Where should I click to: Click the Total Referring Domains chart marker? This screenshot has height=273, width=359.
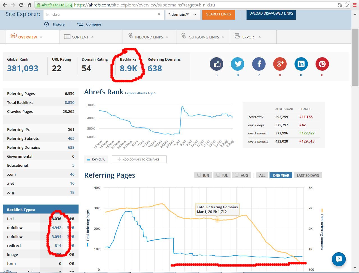point(217,220)
